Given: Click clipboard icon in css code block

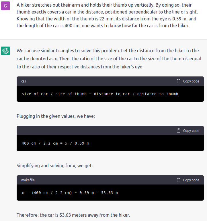Looking at the screenshot, I should click(178, 81).
